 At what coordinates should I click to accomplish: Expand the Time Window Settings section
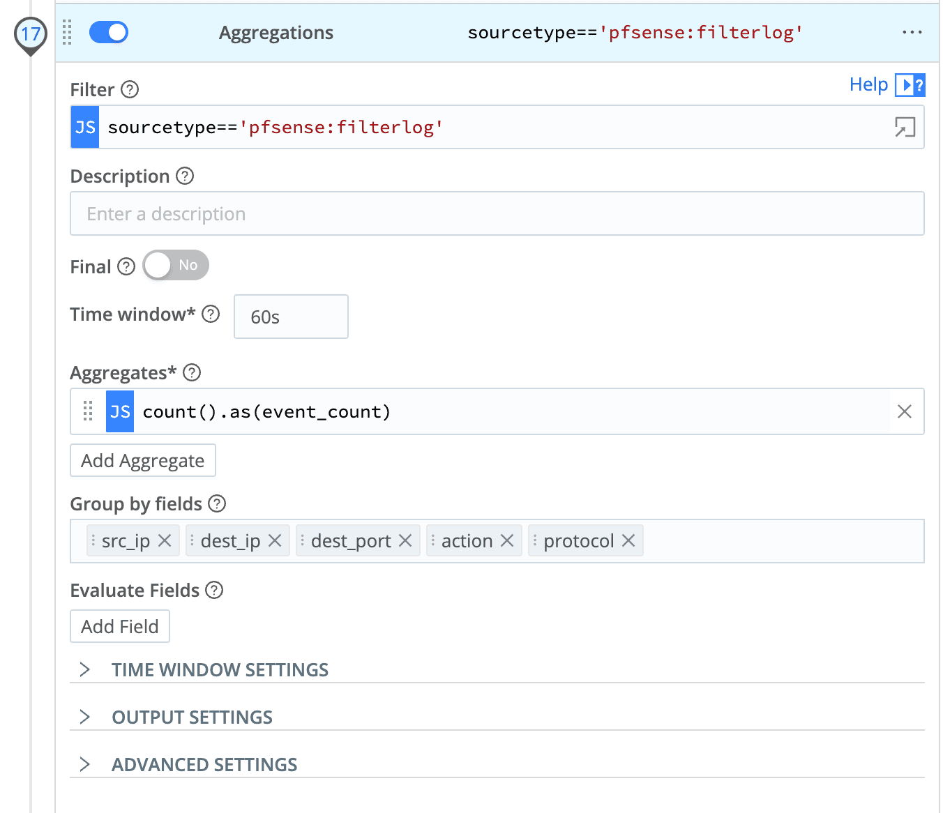[x=220, y=670]
